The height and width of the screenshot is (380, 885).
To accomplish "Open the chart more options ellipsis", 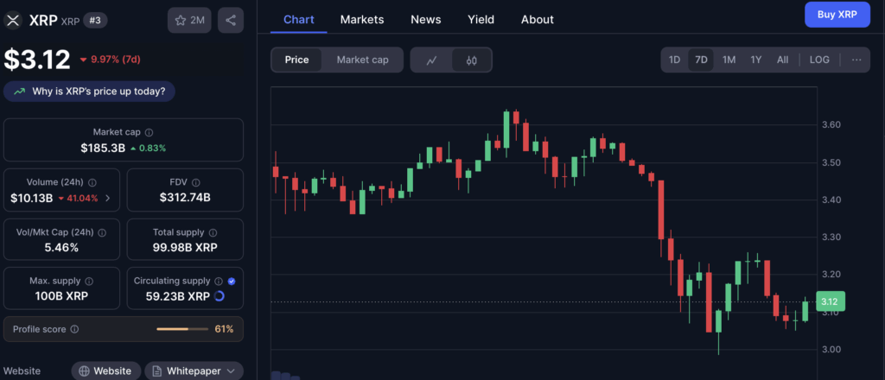I will pos(856,60).
